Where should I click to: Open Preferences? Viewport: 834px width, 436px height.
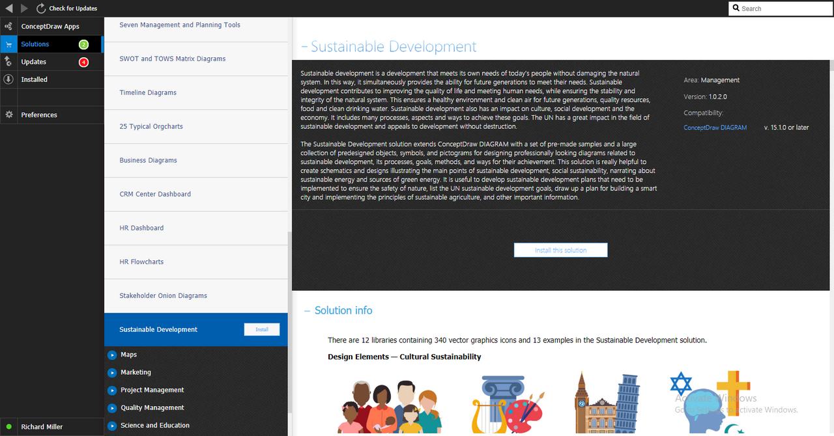point(51,115)
